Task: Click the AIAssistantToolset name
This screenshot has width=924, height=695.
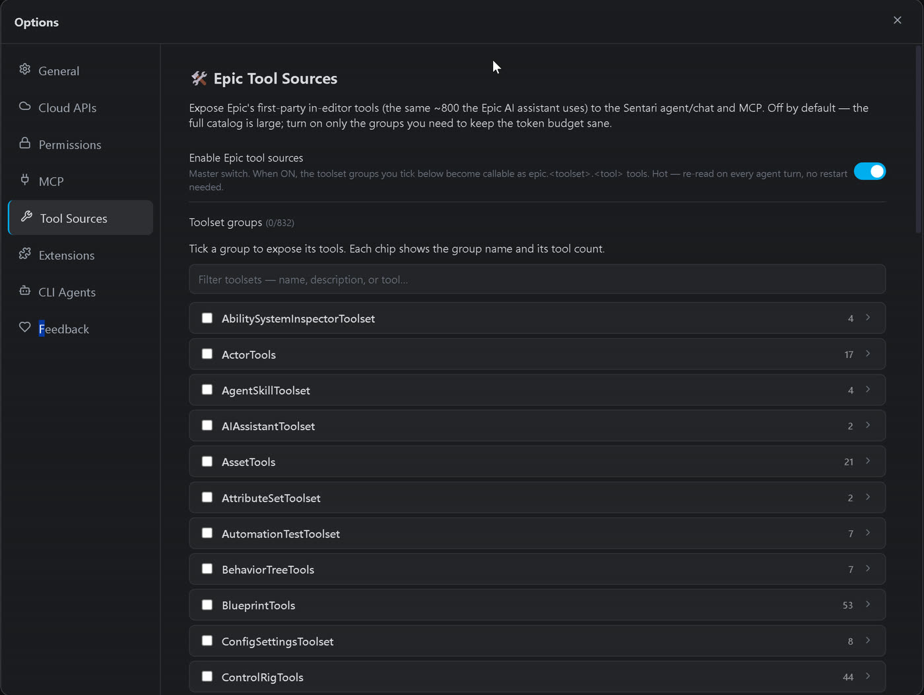Action: coord(268,426)
